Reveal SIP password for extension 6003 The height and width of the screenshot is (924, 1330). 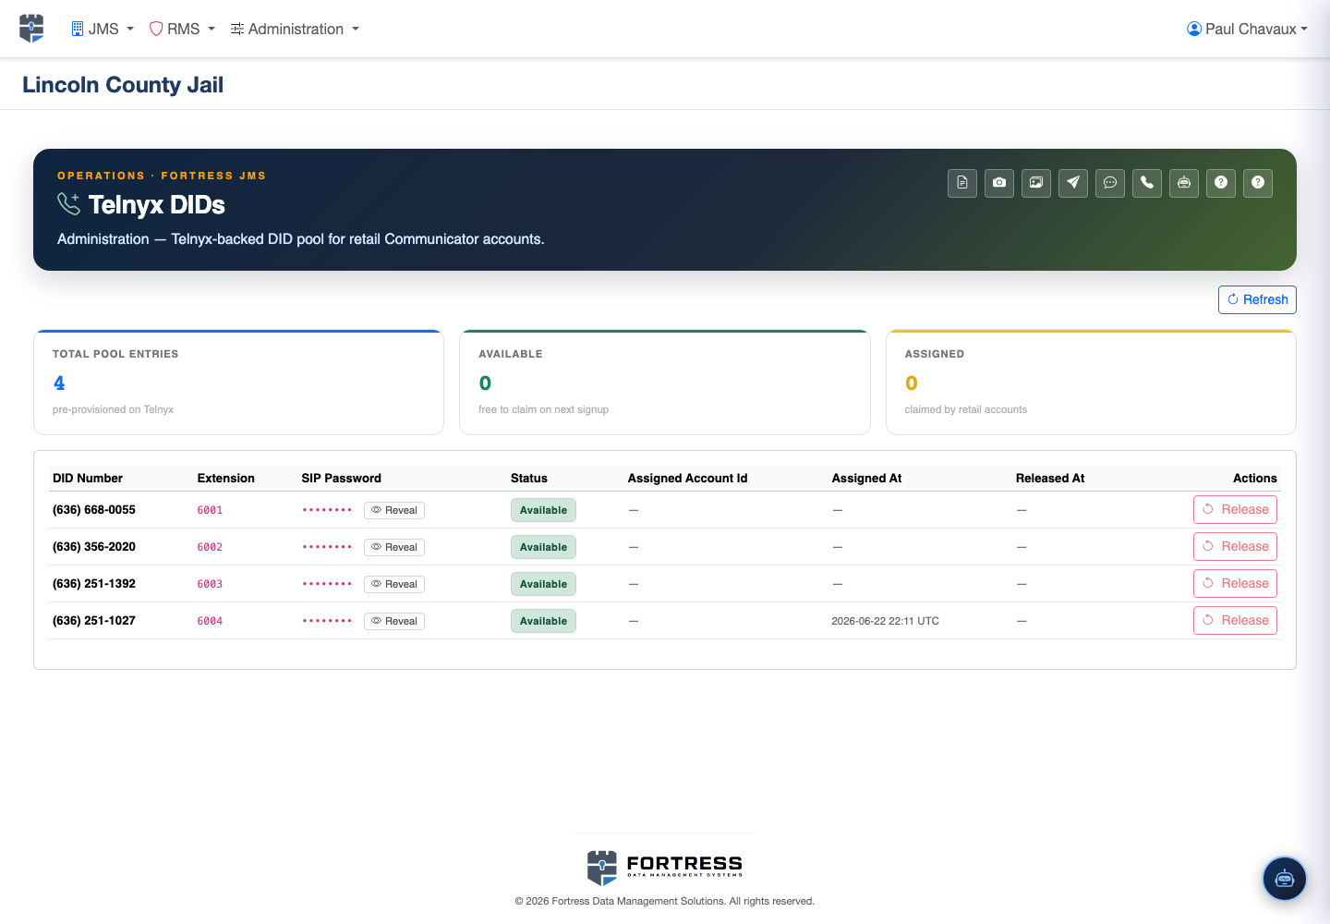coord(394,584)
